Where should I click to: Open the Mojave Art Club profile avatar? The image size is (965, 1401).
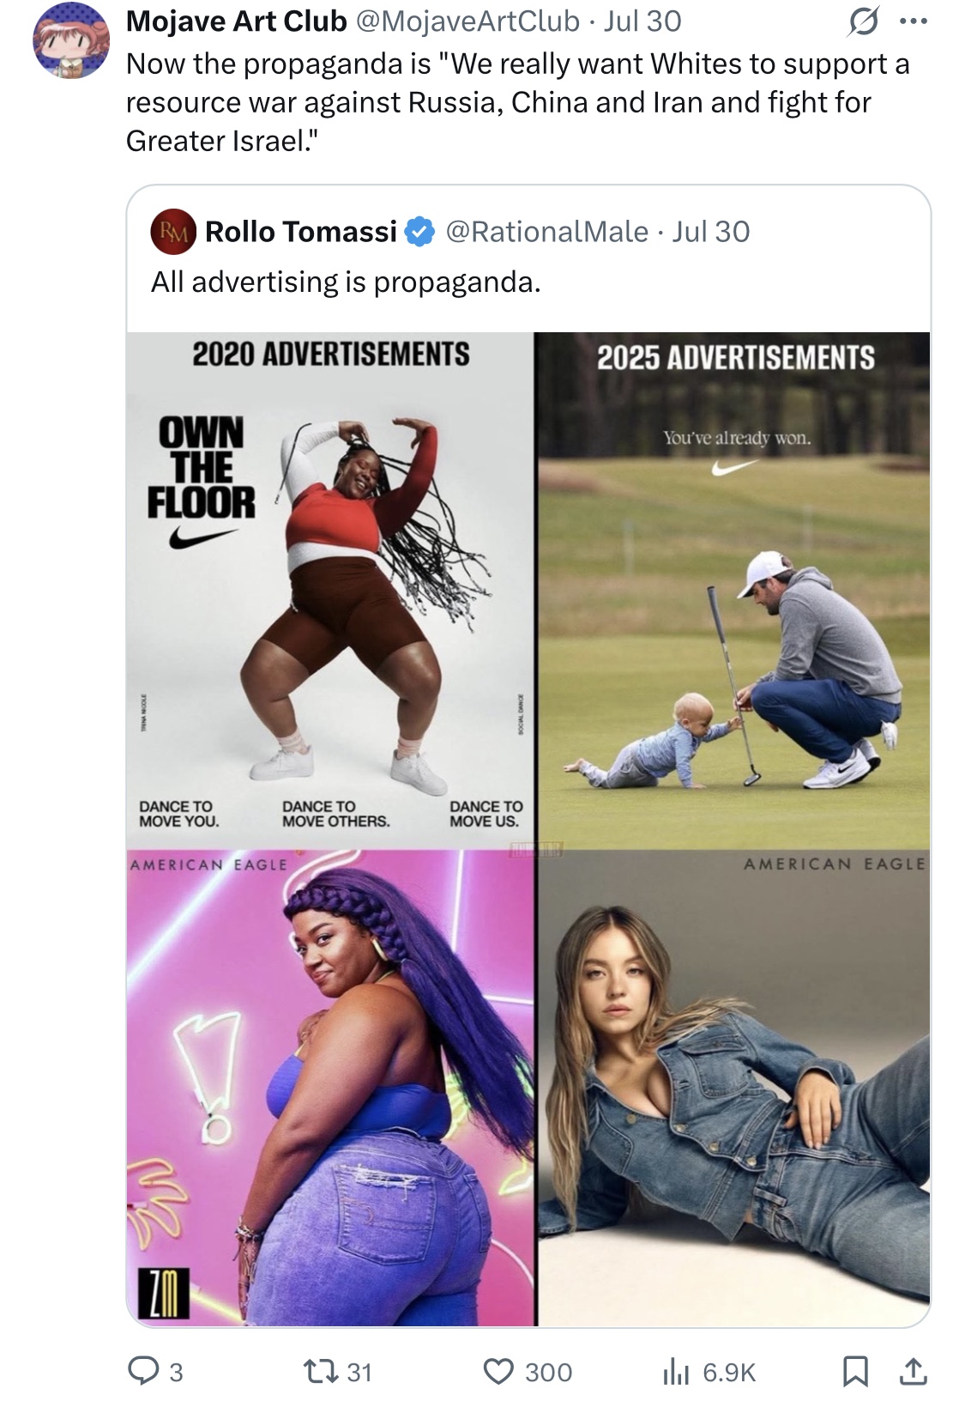click(x=71, y=40)
